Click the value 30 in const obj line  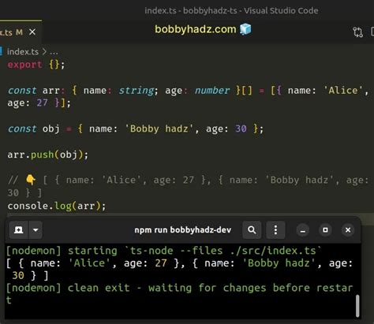click(241, 128)
